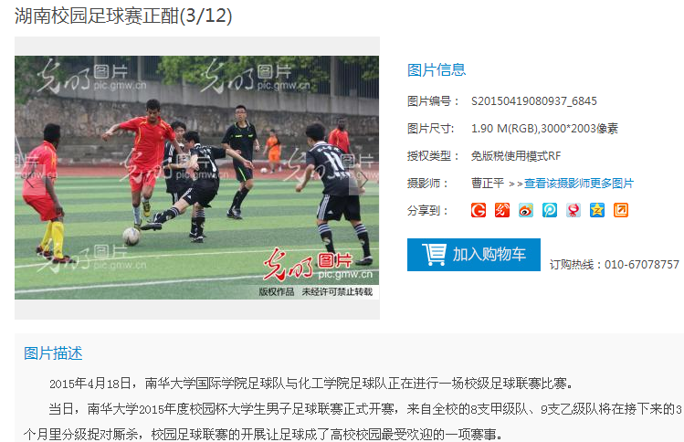Select the 图片描述 heading
This screenshot has height=442, width=684.
coord(53,353)
